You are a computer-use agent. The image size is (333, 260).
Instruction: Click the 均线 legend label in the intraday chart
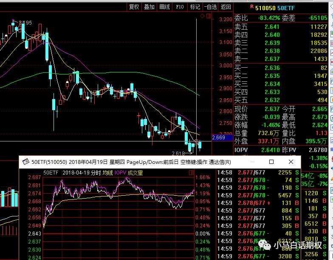click(x=108, y=173)
